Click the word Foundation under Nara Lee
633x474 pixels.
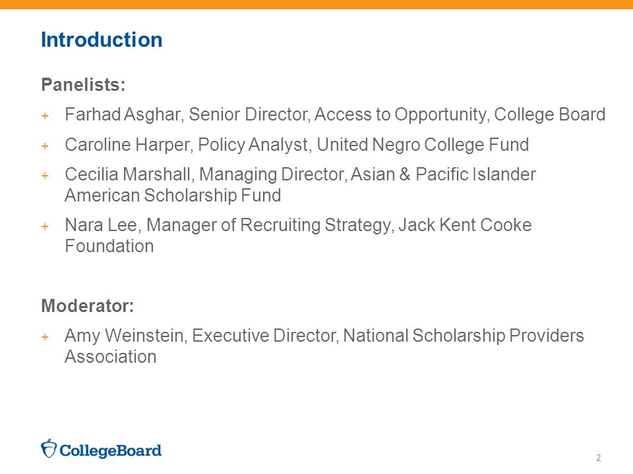pyautogui.click(x=109, y=246)
